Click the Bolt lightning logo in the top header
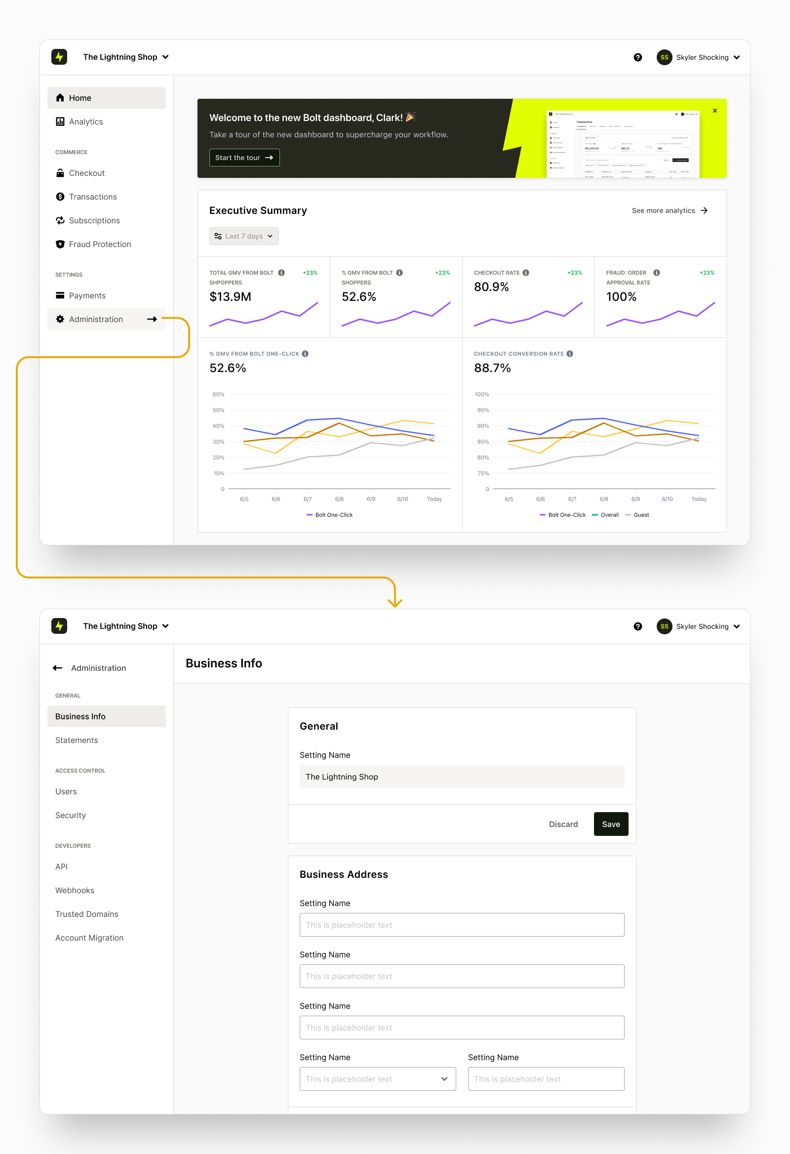This screenshot has width=790, height=1154. click(x=60, y=57)
